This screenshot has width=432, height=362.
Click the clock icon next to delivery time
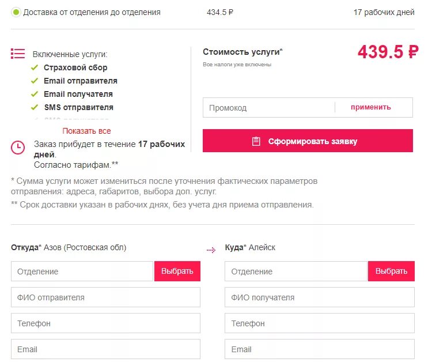(x=18, y=148)
